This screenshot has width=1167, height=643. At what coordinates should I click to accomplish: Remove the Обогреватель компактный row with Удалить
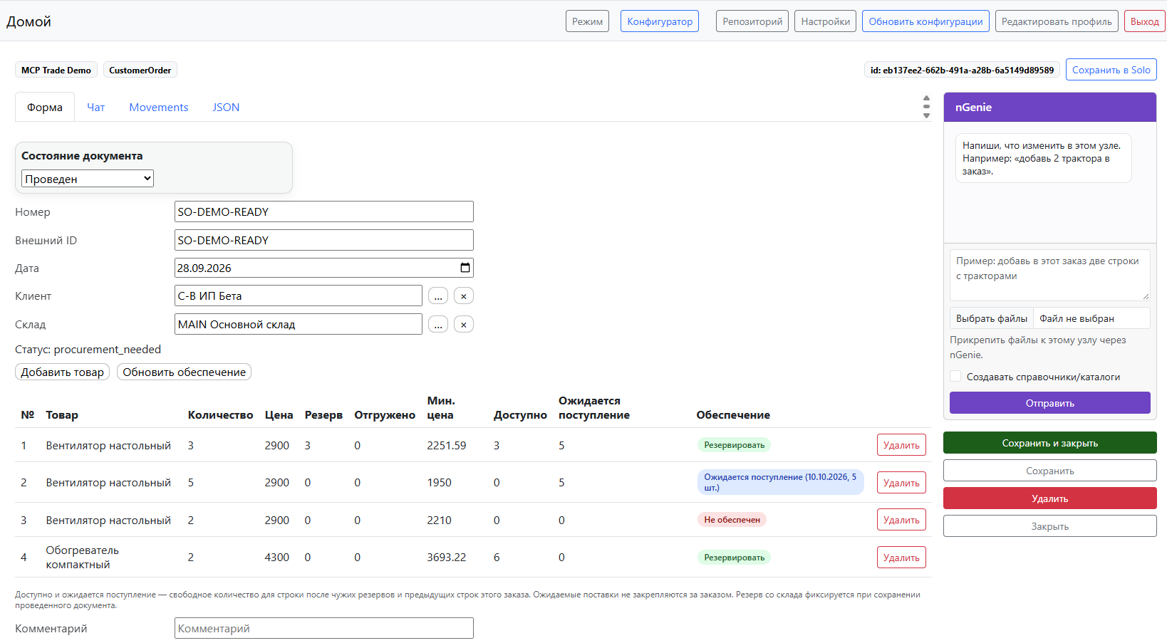(x=901, y=558)
